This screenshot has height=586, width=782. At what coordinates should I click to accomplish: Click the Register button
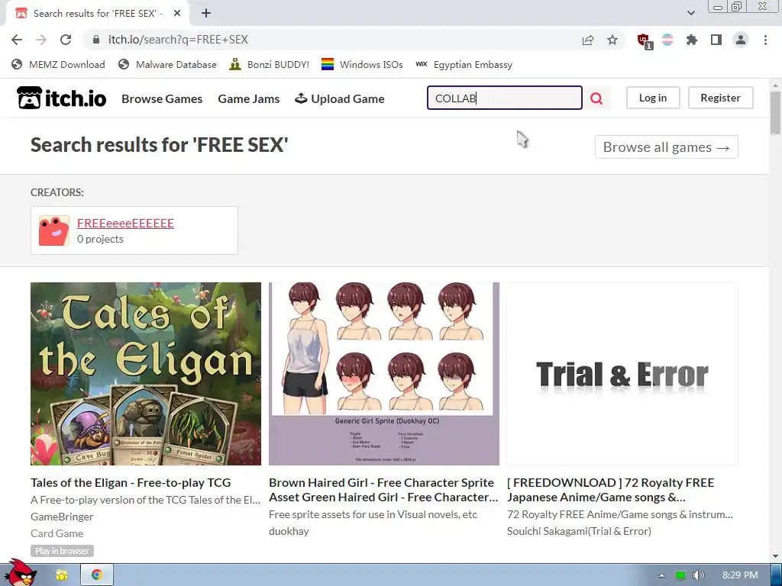pos(721,98)
